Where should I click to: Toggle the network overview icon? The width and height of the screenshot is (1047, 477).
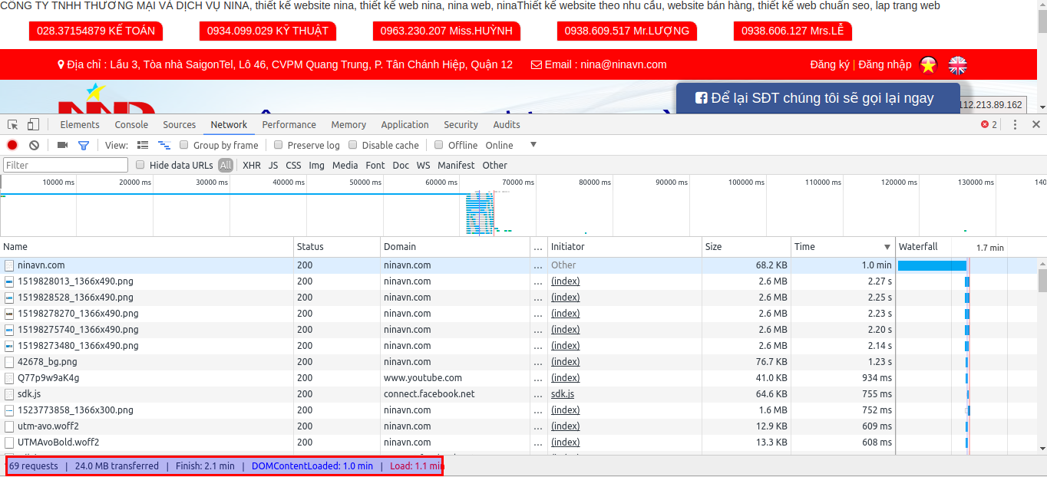(x=163, y=145)
